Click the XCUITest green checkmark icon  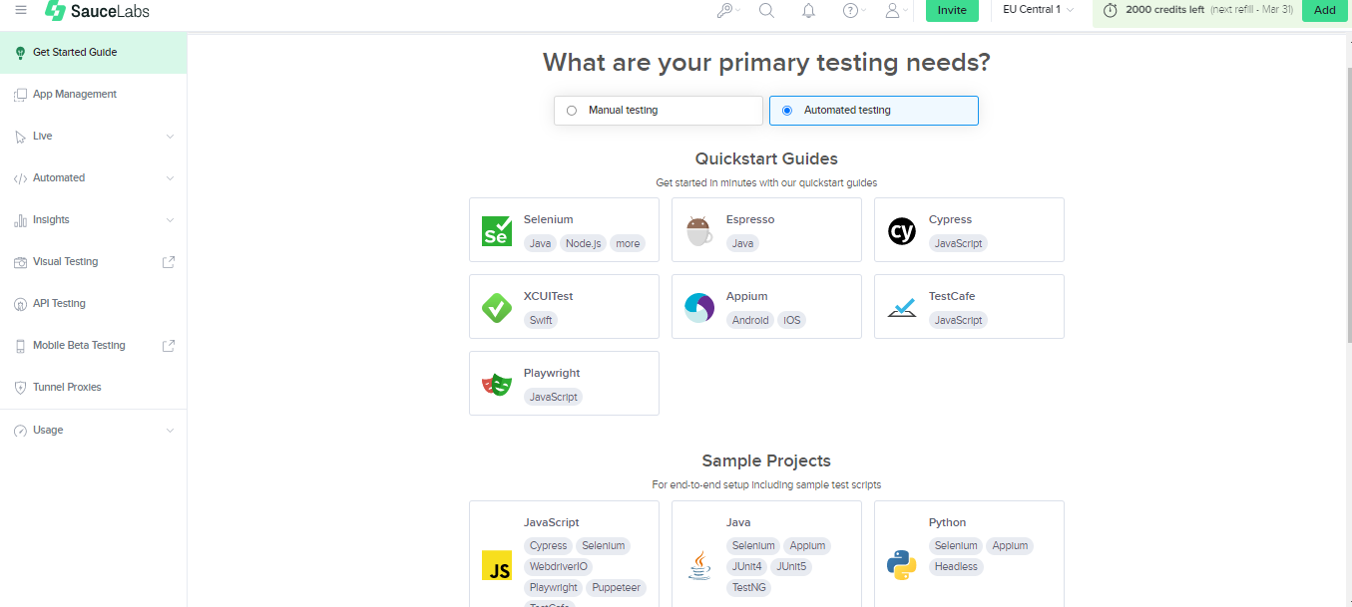click(496, 307)
